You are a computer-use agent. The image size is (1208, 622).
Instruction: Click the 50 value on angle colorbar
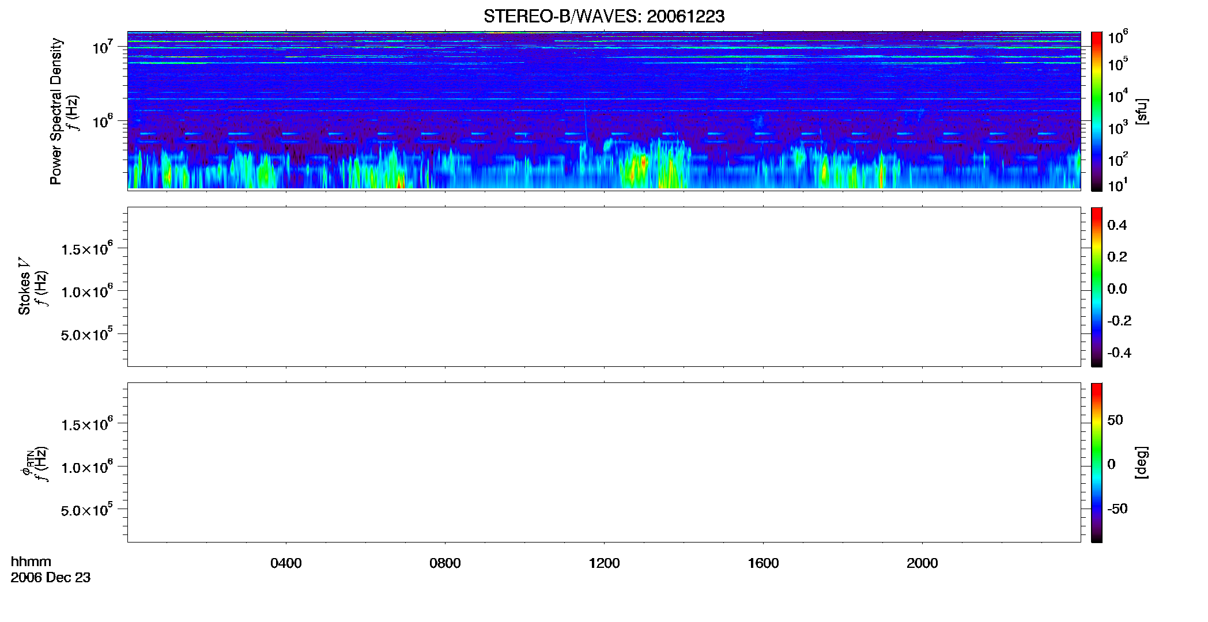1115,420
